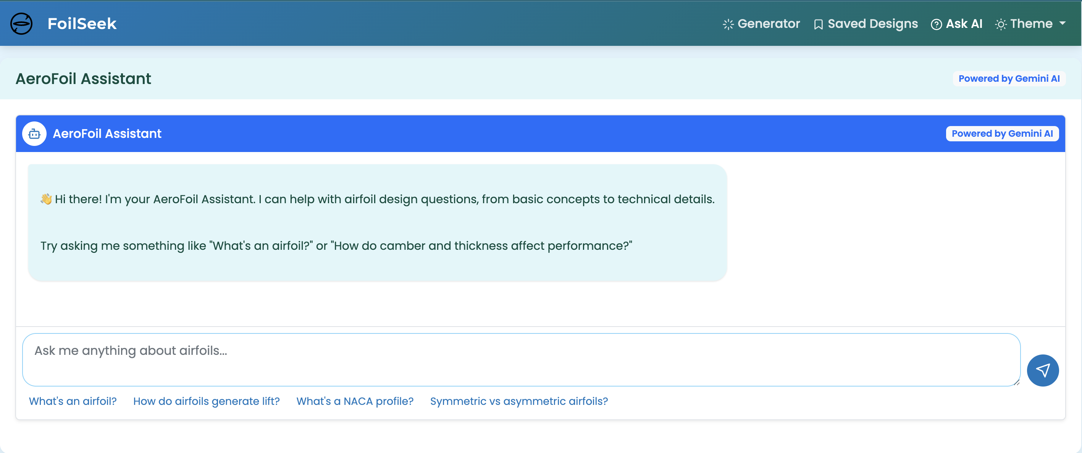Focus the "Ask me anything about airfoils" field
The height and width of the screenshot is (453, 1082).
521,359
